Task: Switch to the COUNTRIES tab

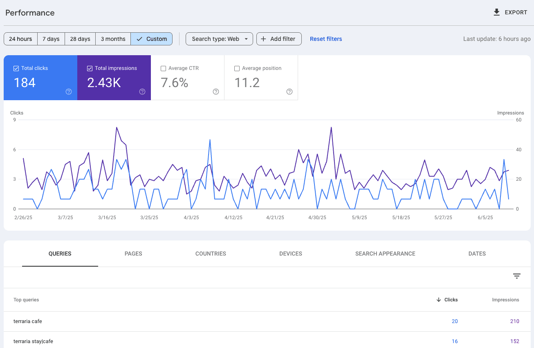Action: 211,254
